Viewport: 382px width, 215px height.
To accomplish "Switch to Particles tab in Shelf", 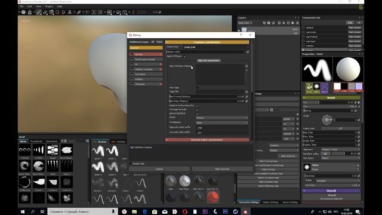I will pos(119,142).
